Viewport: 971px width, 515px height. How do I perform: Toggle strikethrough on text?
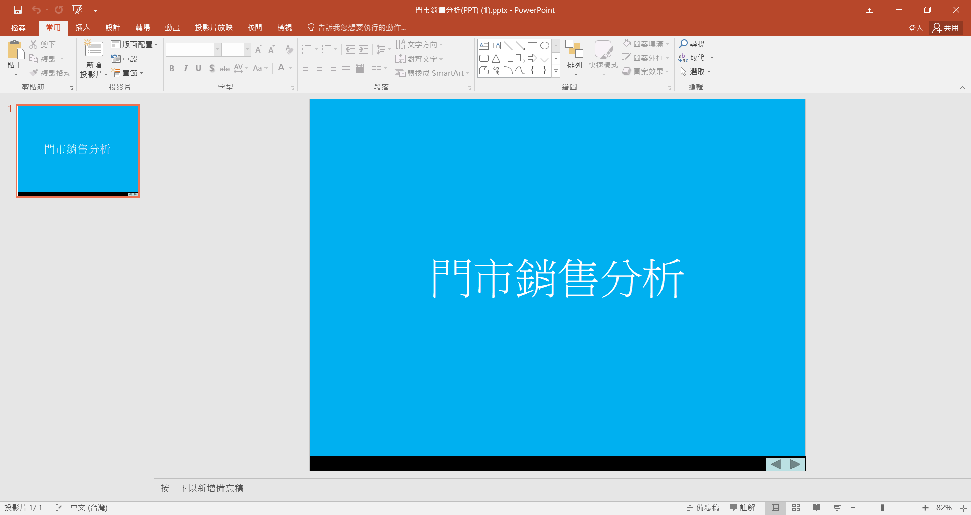[225, 68]
